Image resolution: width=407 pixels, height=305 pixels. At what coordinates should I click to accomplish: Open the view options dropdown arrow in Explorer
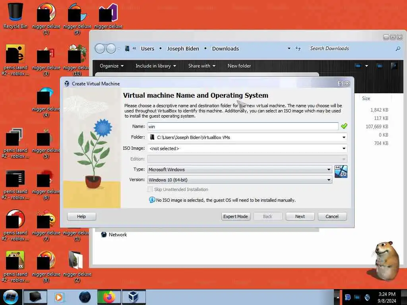point(366,66)
